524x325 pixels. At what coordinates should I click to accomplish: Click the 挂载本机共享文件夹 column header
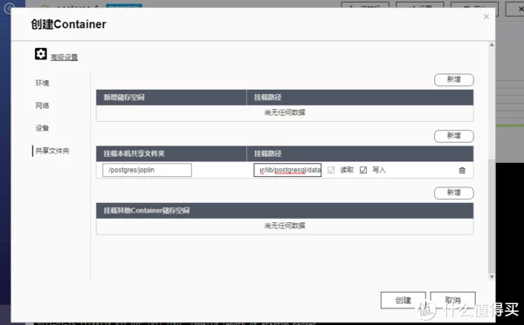pyautogui.click(x=171, y=153)
